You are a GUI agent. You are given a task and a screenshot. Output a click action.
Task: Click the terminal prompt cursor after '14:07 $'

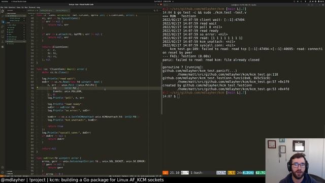pyautogui.click(x=178, y=96)
